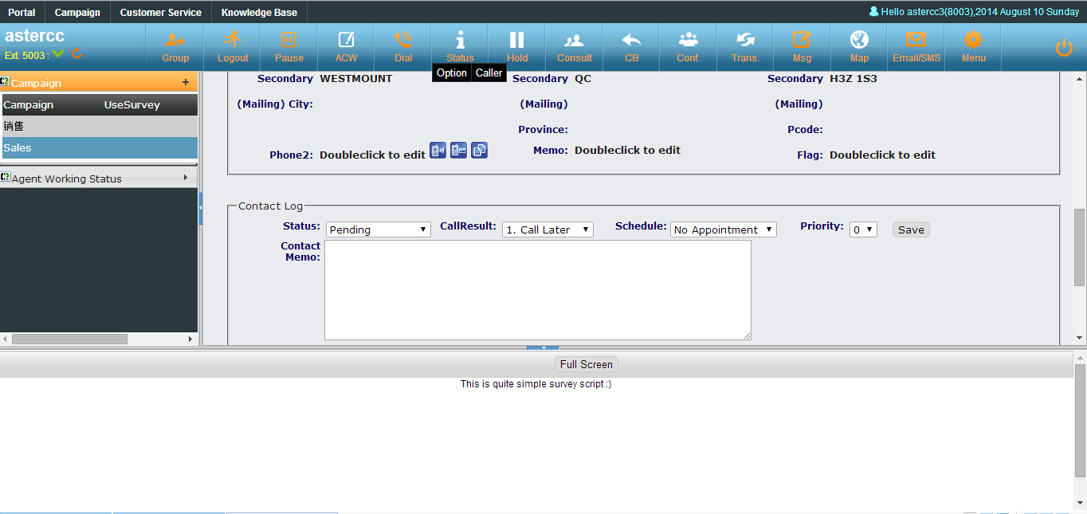The image size is (1087, 514).
Task: Open the Status dropdown showing Pending
Action: click(379, 230)
